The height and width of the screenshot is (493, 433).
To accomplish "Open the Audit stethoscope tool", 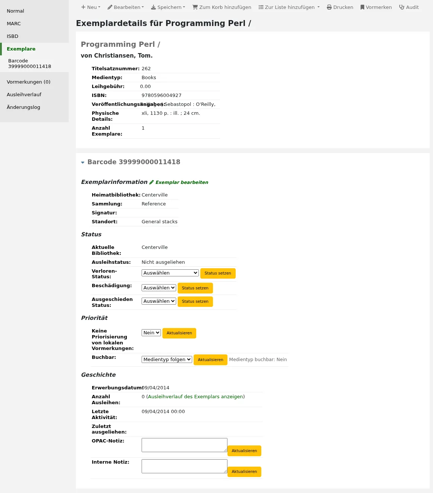I will coord(409,7).
